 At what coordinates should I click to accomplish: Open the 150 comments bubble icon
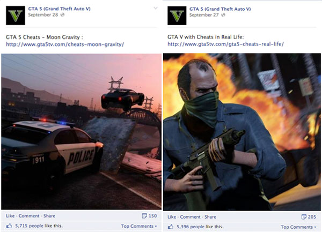click(144, 216)
